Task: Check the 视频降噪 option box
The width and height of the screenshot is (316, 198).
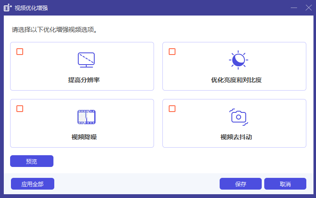Action: coord(20,109)
